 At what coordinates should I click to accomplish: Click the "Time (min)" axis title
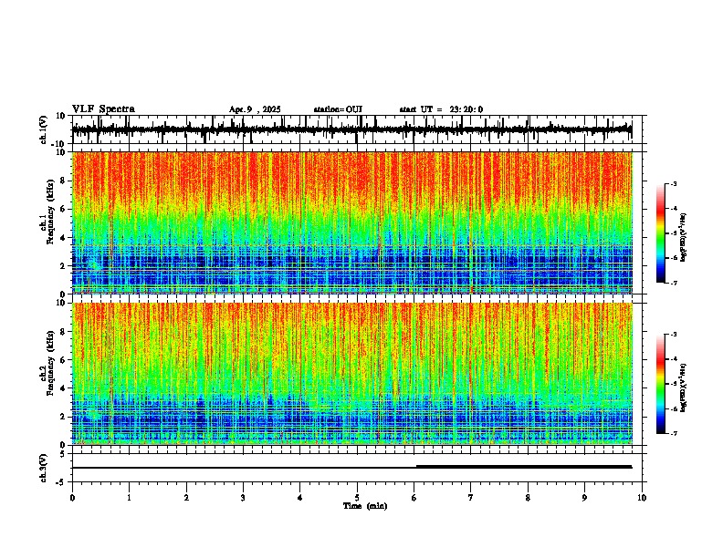365,506
